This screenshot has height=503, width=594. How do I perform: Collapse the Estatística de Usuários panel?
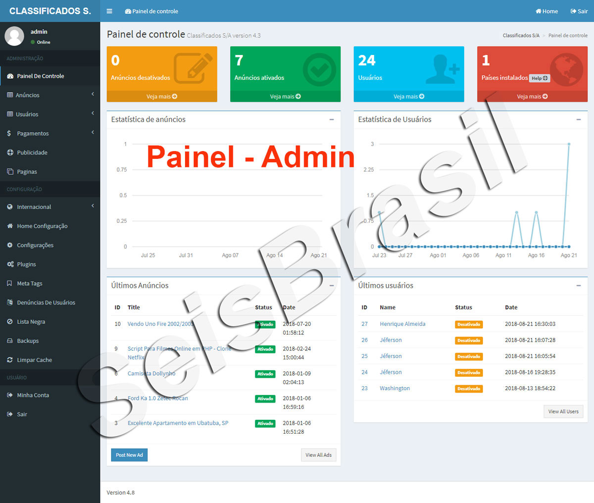579,119
